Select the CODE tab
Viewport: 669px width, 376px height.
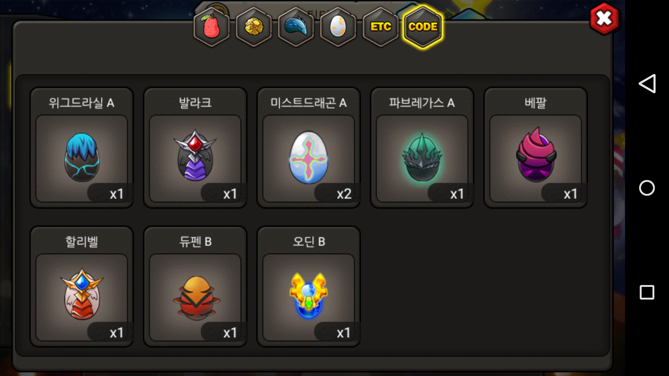(x=423, y=27)
